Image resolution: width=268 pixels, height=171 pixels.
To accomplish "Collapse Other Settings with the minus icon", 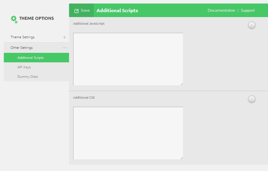I will pos(64,48).
